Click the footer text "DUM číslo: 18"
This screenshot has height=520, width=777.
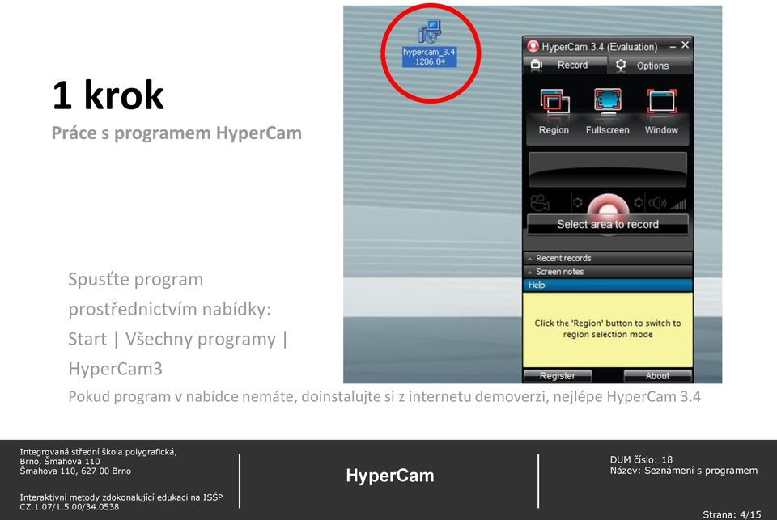(641, 459)
